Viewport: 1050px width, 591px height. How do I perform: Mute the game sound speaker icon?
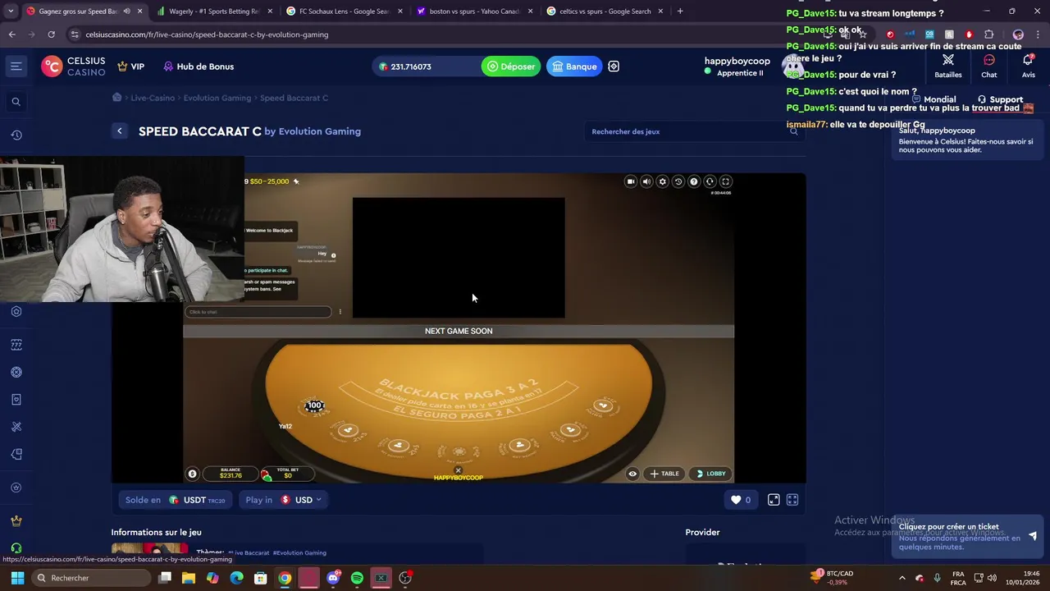646,181
